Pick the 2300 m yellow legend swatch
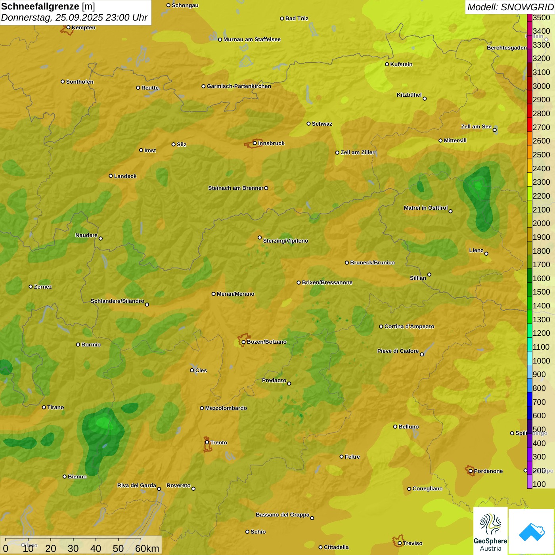 [x=530, y=180]
